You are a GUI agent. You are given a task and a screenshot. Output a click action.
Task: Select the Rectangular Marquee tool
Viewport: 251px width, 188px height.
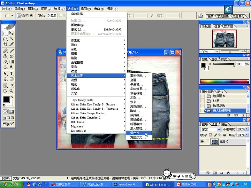[5, 33]
